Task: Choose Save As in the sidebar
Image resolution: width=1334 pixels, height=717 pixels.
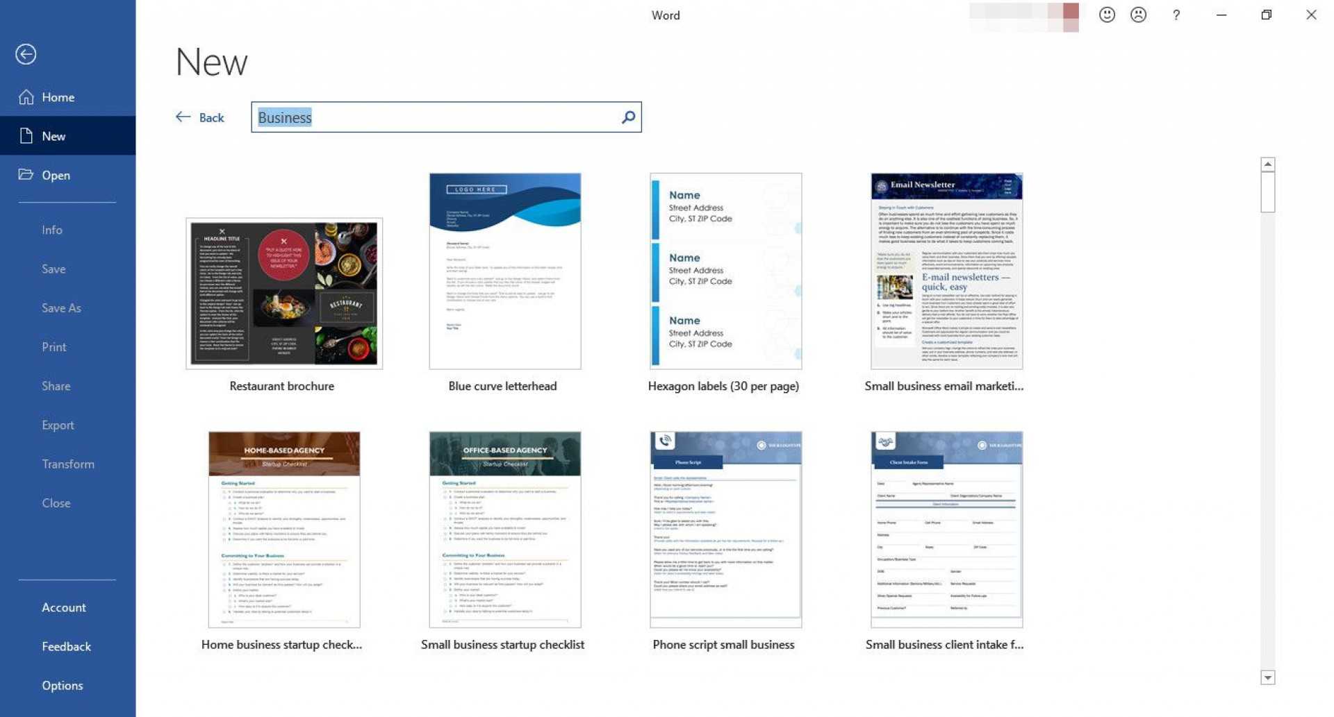Action: pyautogui.click(x=61, y=307)
